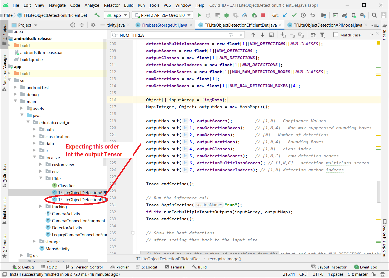Viewport: 389px width, 278px height.
Task: Expand the res folder
Action: (21, 255)
